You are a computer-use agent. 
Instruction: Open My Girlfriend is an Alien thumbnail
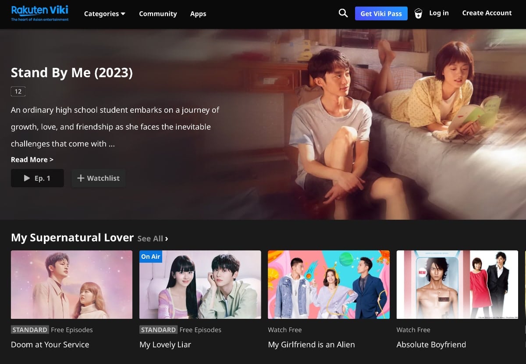(328, 284)
